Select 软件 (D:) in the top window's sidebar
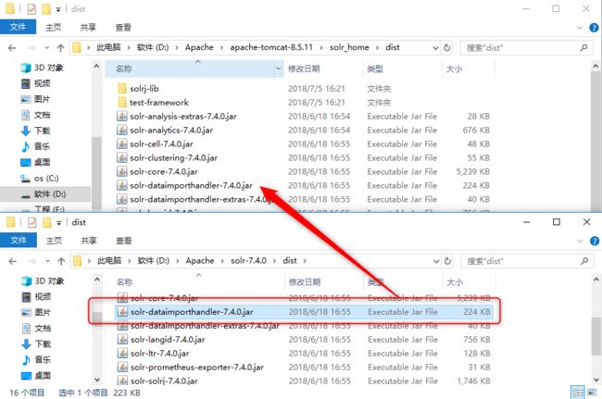The width and height of the screenshot is (602, 399). (45, 194)
